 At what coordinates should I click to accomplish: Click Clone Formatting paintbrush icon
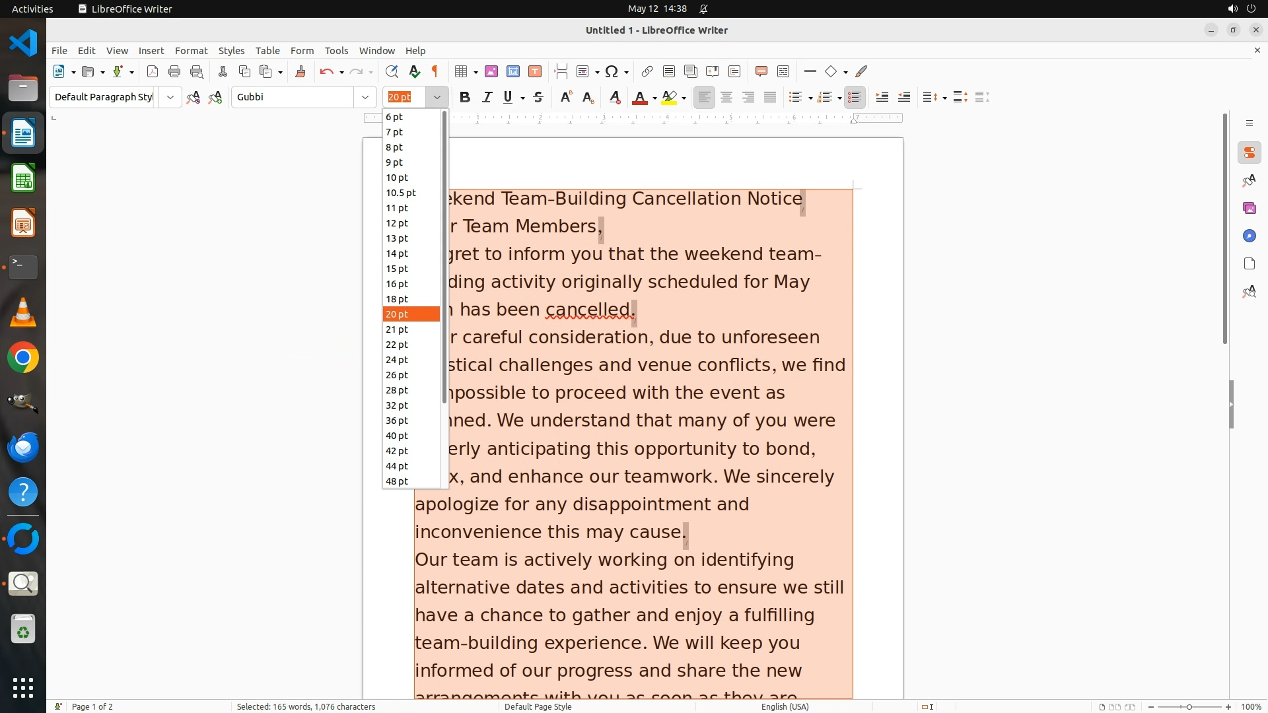click(300, 71)
